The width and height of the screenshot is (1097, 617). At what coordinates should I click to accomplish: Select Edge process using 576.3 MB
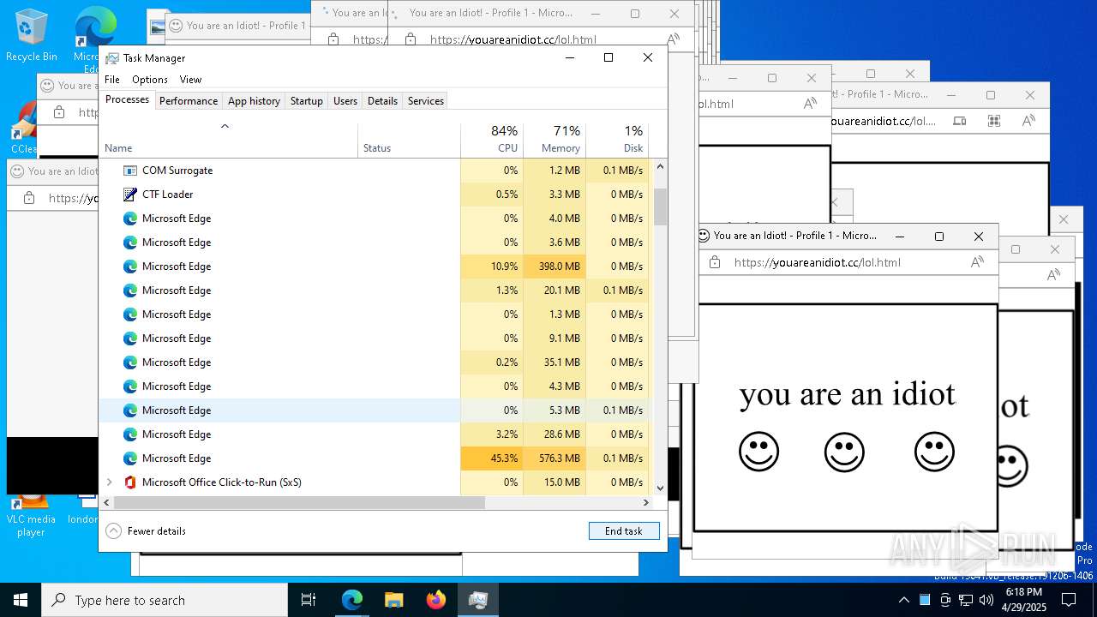[375, 458]
